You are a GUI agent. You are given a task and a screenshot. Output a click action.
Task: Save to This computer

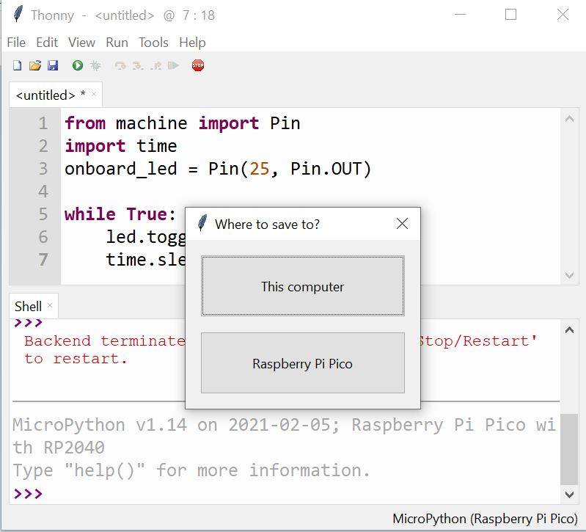(x=303, y=286)
